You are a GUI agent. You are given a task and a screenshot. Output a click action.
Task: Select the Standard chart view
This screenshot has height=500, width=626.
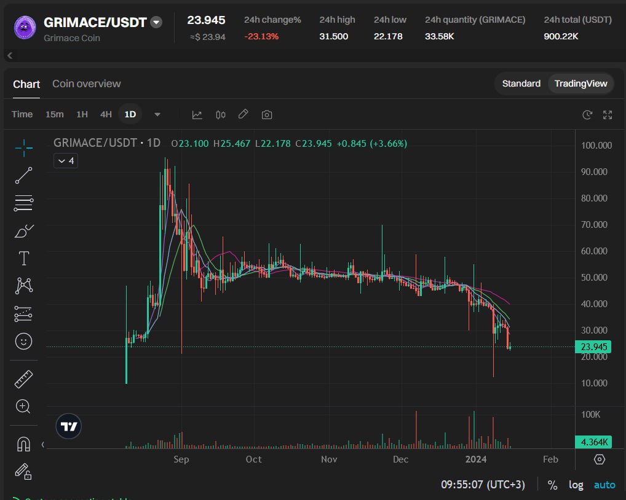(521, 84)
